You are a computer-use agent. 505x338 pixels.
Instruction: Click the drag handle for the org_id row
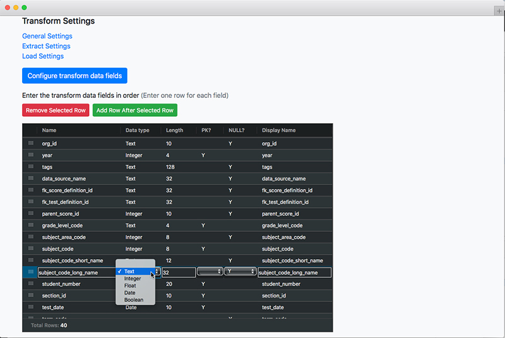pyautogui.click(x=30, y=143)
